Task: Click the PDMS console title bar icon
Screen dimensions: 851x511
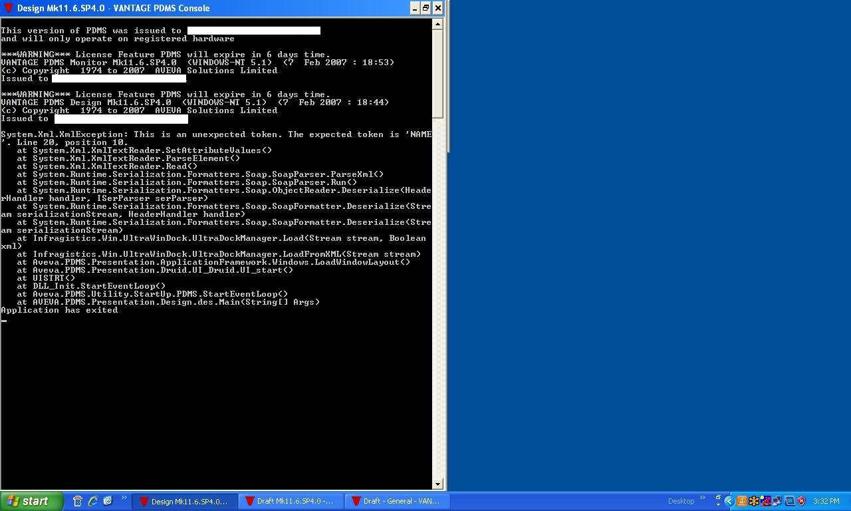Action: [x=9, y=8]
